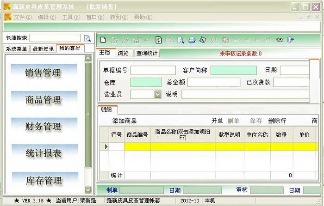Viewport: 324px width, 206px height.
Task: Click the print preview magnifier icon
Action: [x=181, y=40]
